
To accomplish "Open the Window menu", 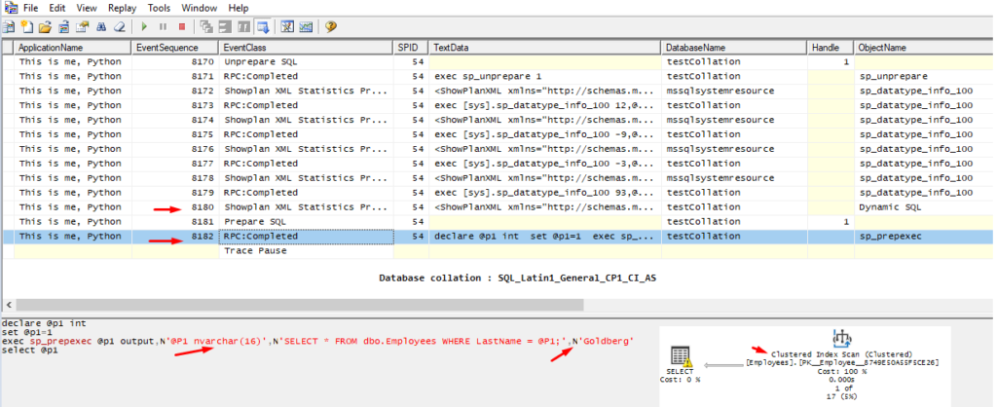I will point(199,8).
